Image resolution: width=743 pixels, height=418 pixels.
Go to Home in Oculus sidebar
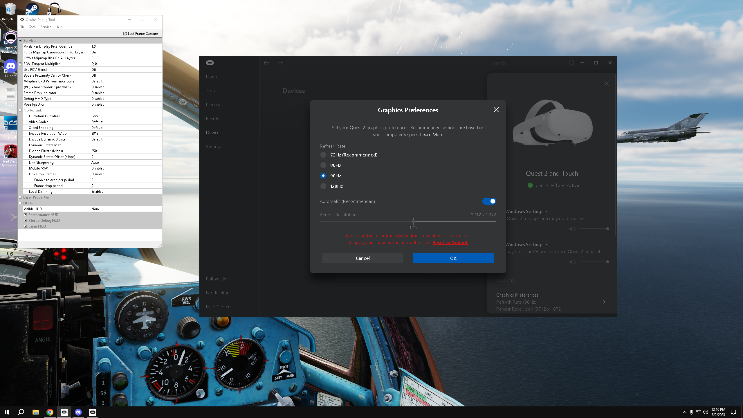(212, 77)
